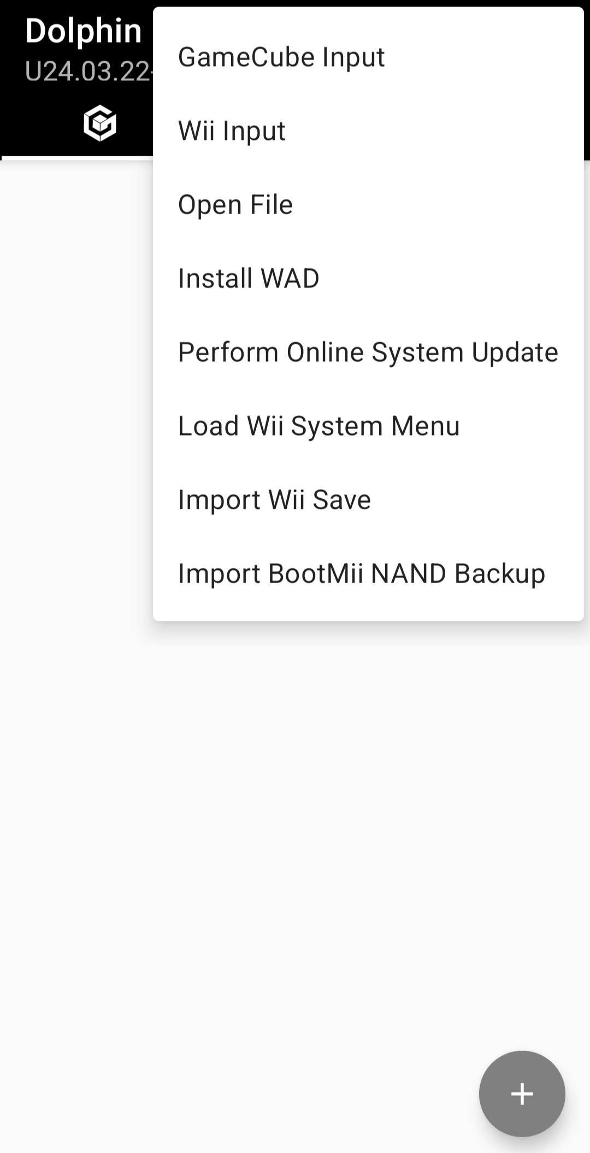
Task: Start Perform Online System Update
Action: point(368,352)
